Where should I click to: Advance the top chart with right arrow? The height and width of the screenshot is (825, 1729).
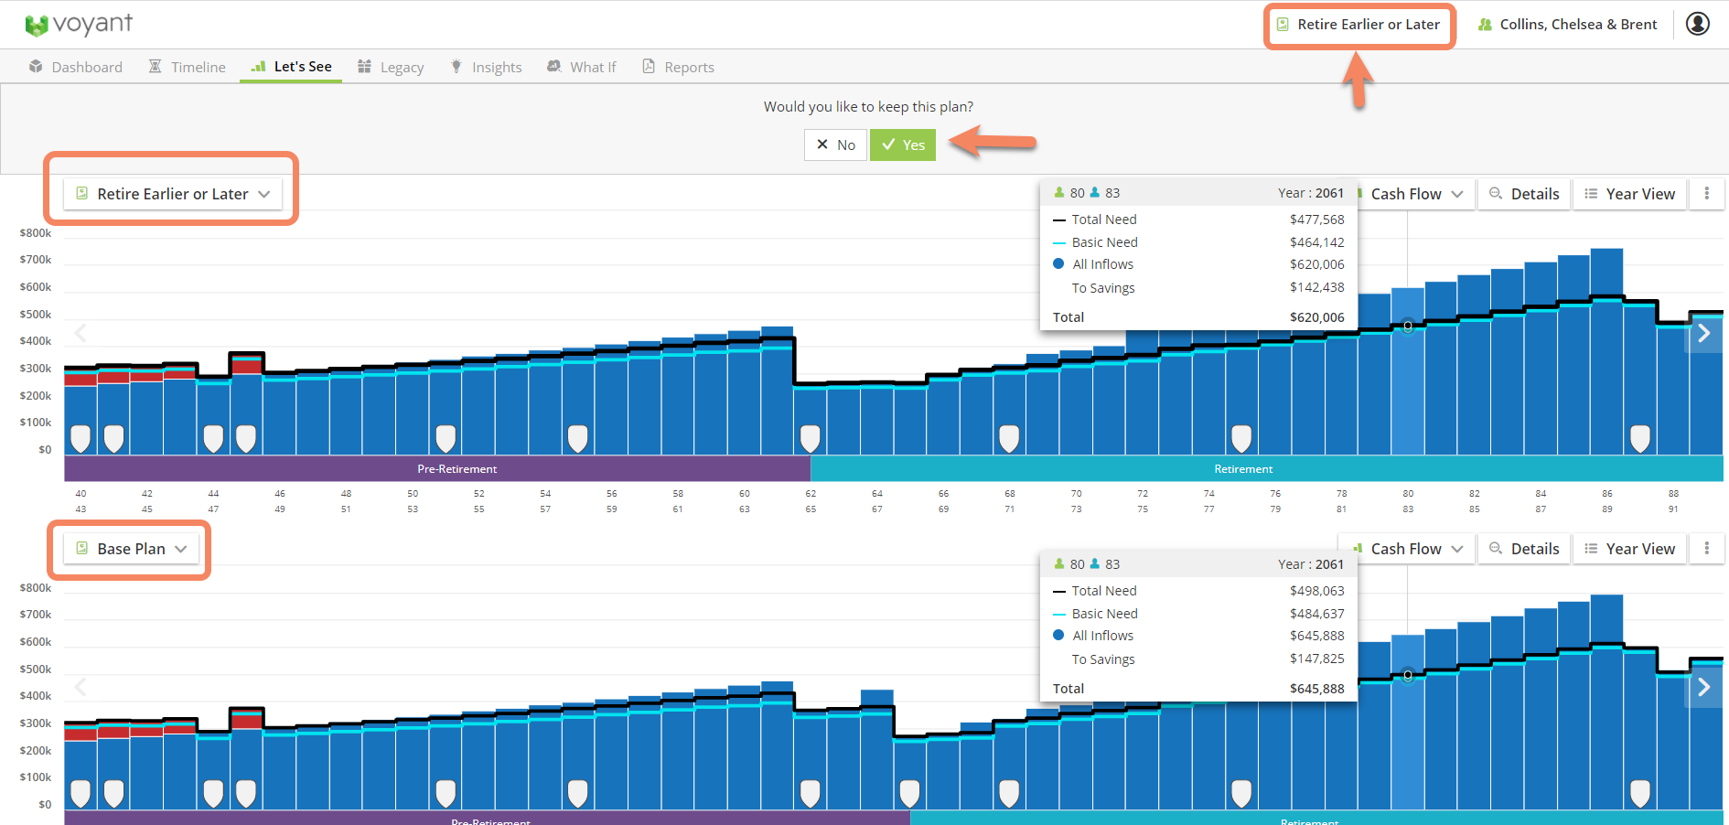click(1703, 334)
